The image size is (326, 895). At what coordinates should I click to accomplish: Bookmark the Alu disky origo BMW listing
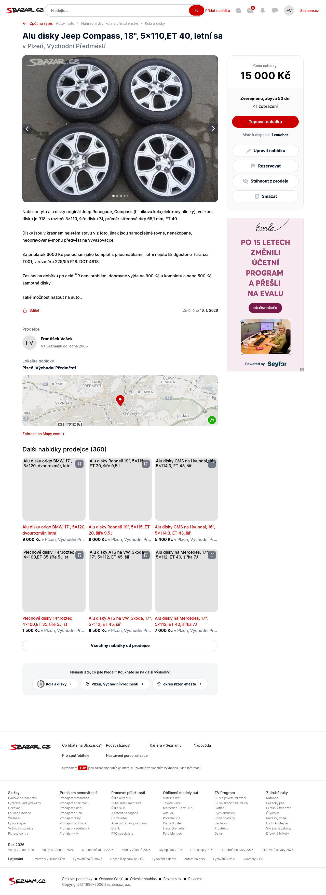tap(79, 463)
